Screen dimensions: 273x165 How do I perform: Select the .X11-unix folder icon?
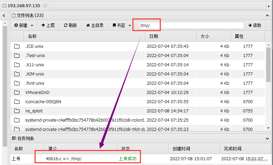click(17, 65)
